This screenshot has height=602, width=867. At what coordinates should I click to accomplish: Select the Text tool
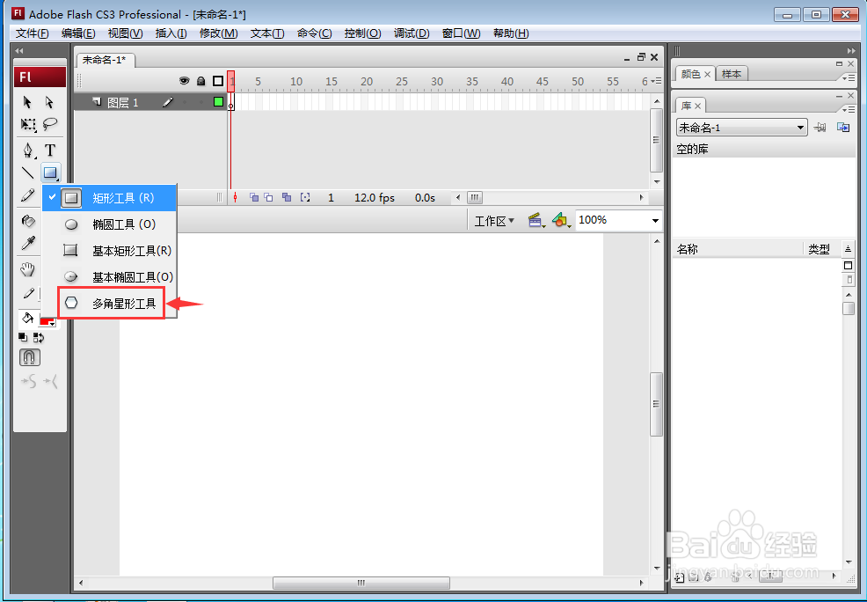(50, 150)
